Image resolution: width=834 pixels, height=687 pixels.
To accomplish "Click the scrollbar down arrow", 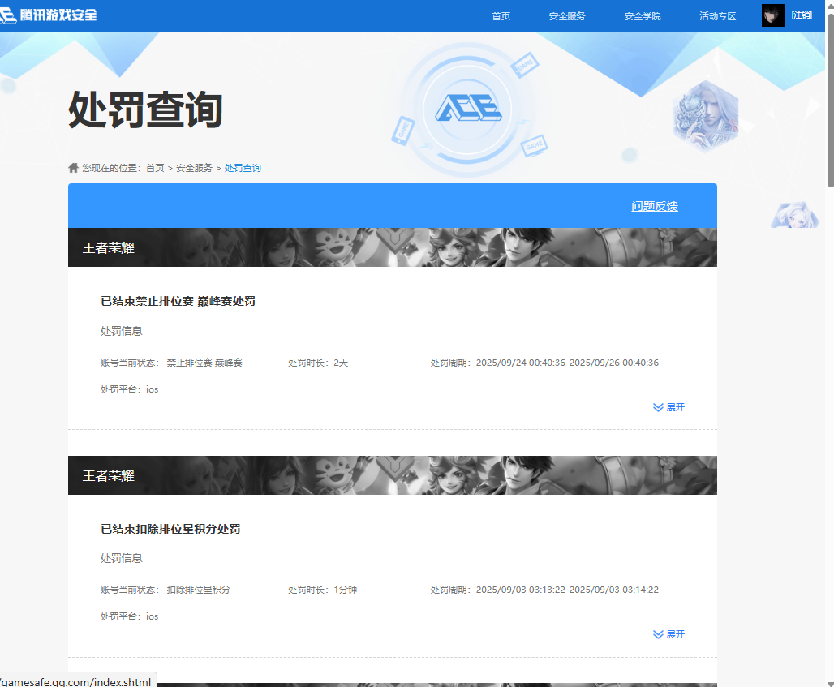I will pyautogui.click(x=830, y=683).
